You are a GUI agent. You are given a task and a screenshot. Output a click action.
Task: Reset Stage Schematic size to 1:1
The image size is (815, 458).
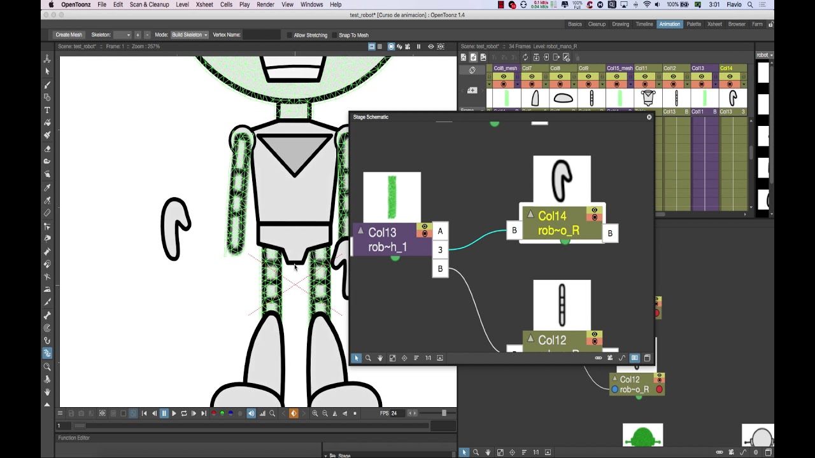coord(428,358)
